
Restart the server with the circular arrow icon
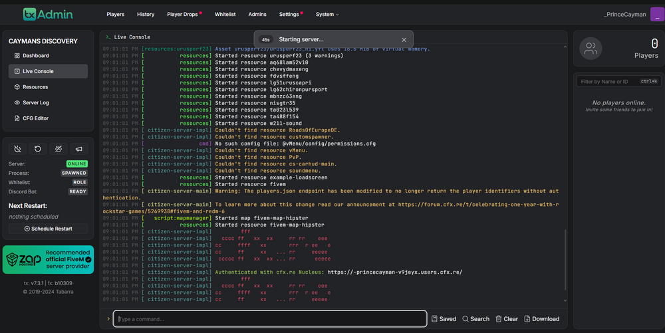(38, 149)
